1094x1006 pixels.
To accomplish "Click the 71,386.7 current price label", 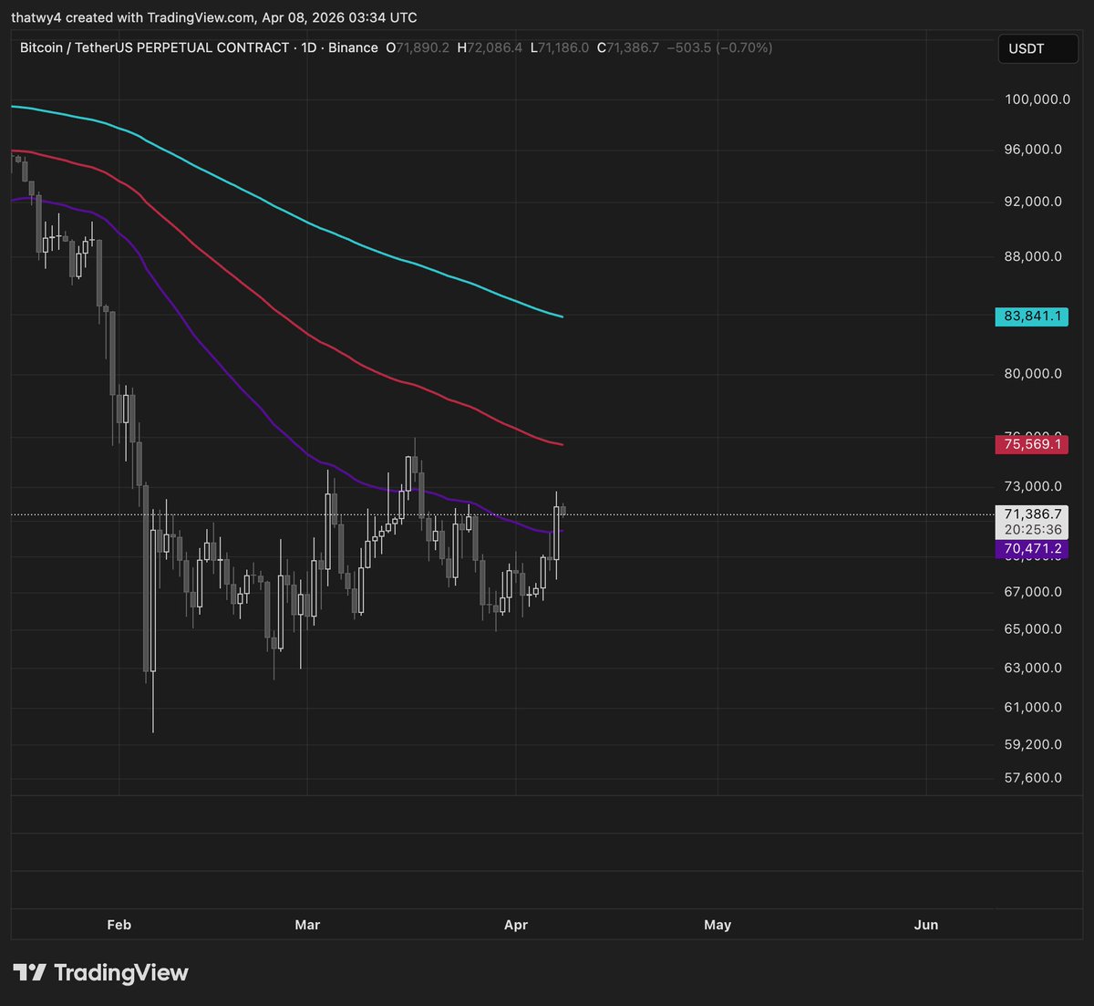I will 1032,514.
